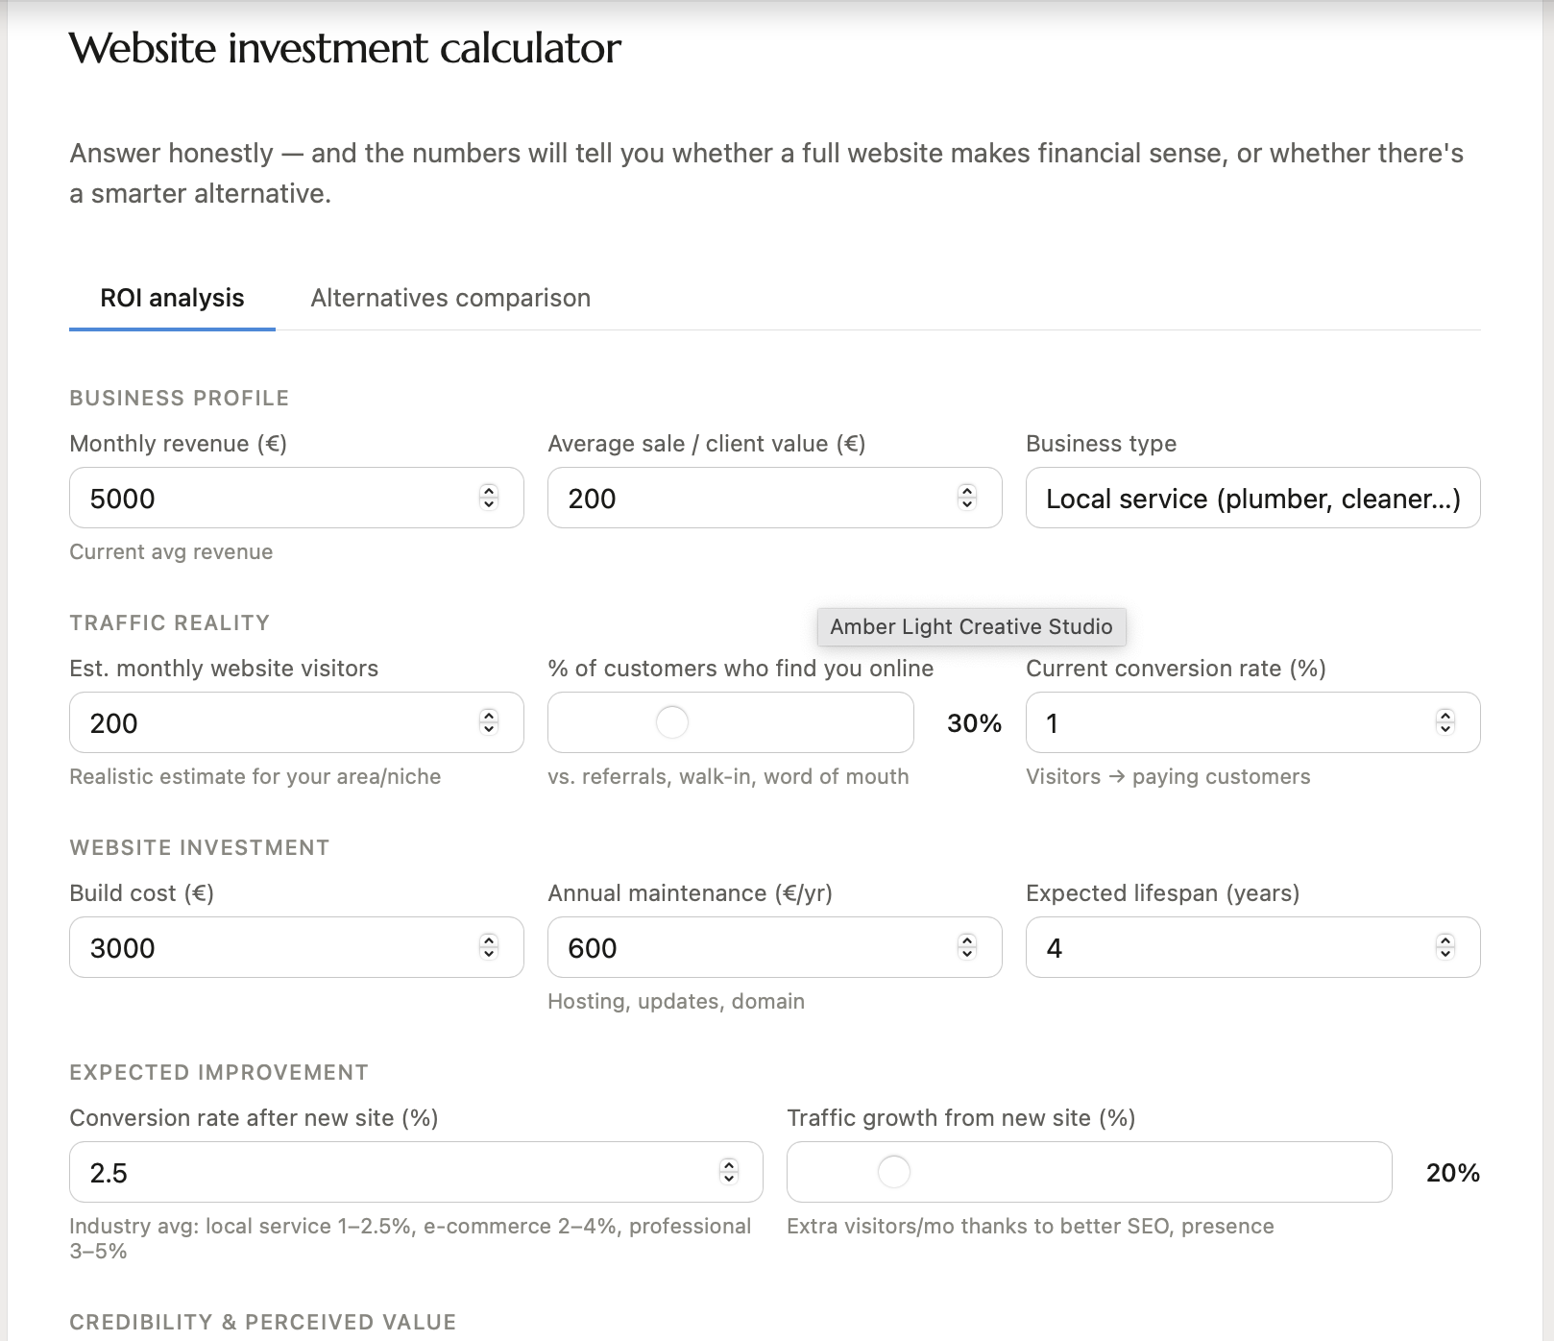Click the Industry avg local service hint text
The width and height of the screenshot is (1554, 1341).
click(x=410, y=1238)
